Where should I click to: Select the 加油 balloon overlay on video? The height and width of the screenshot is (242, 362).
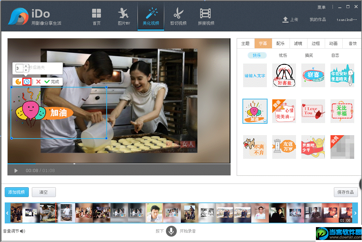coord(59,113)
